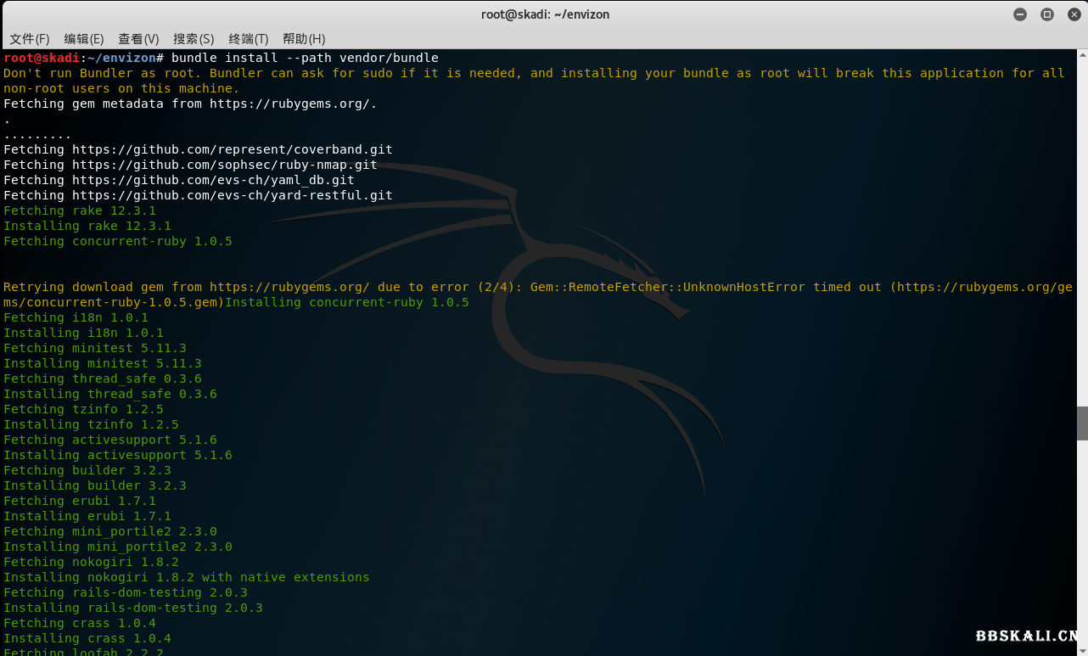Open the 编辑(E) menu
This screenshot has width=1088, height=656.
[x=84, y=39]
